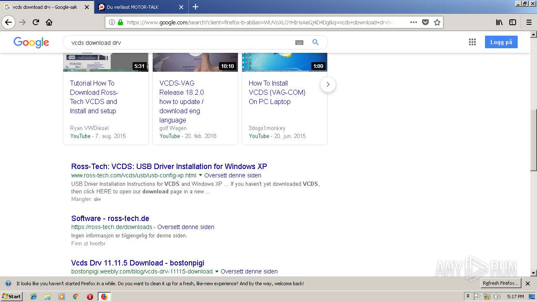Click the 1:00 video thumbnail
This screenshot has height=302, width=537.
284,62
